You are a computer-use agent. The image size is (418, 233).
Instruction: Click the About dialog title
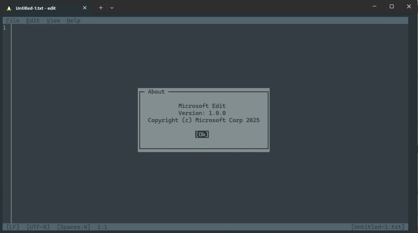[156, 92]
